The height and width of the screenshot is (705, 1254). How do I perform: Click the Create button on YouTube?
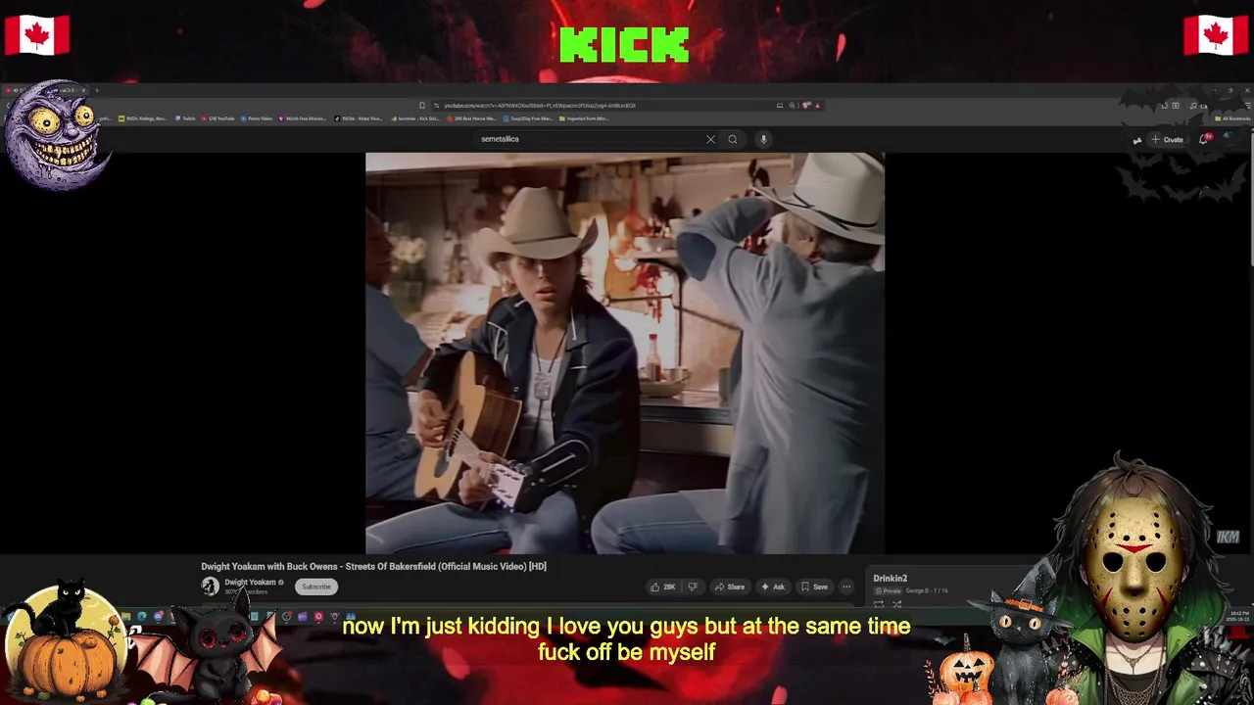tap(1168, 139)
